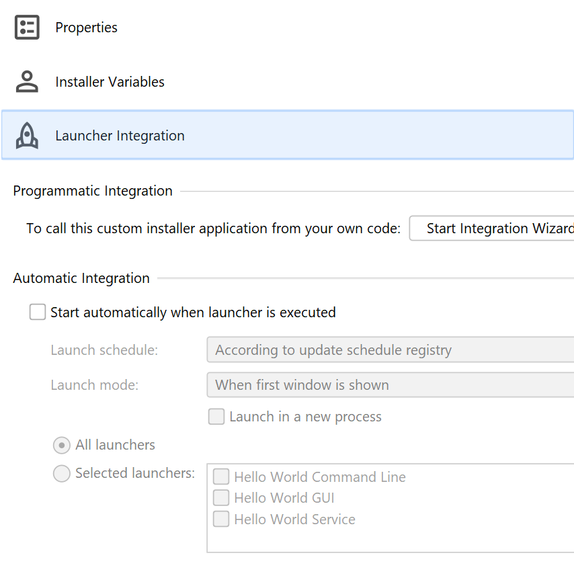This screenshot has width=574, height=580.
Task: Switch to the Installer Variables label
Action: tap(110, 82)
